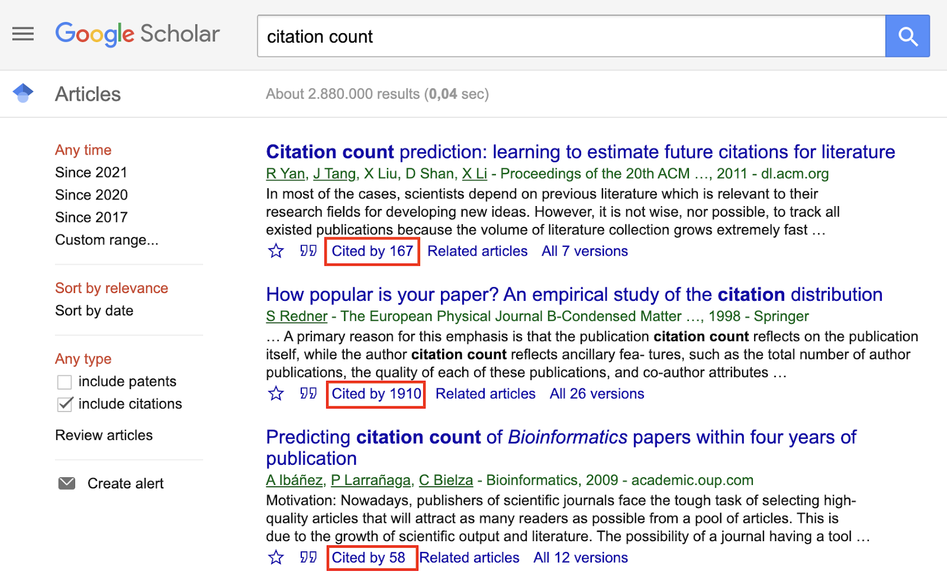Open cite quote icon for Citation count prediction
This screenshot has height=585, width=947.
[x=308, y=250]
